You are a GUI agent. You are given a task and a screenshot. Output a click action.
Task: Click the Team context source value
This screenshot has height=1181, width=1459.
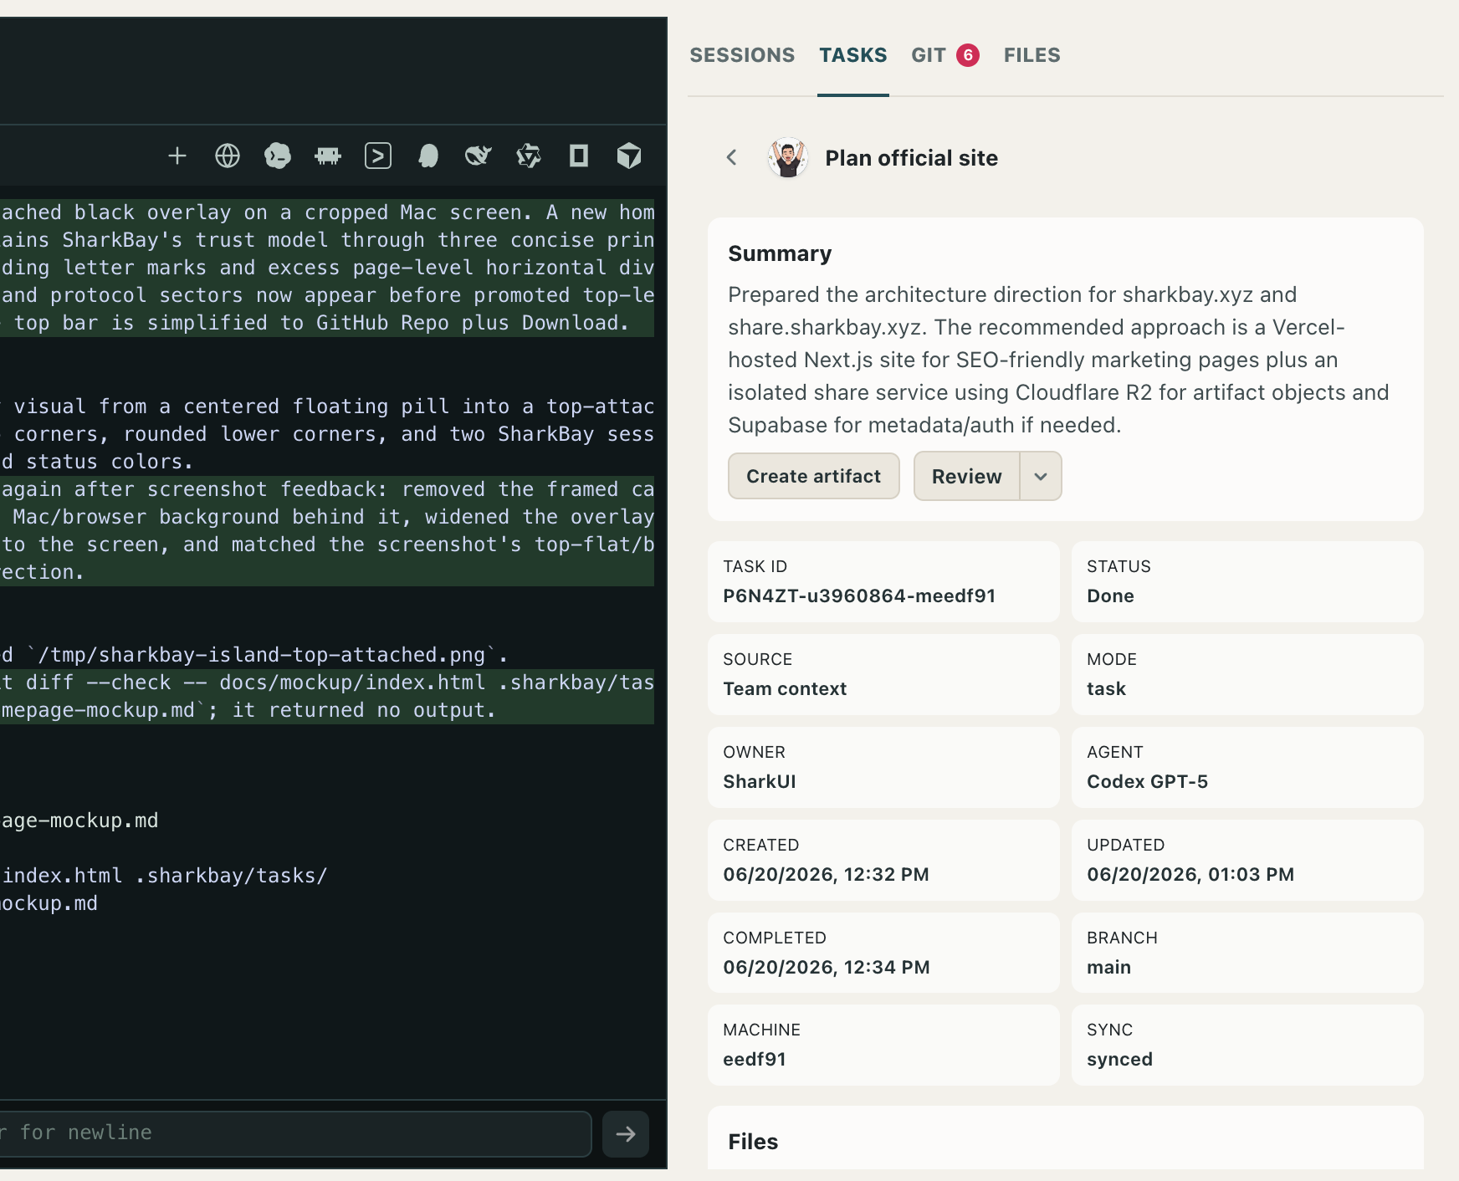pyautogui.click(x=785, y=688)
